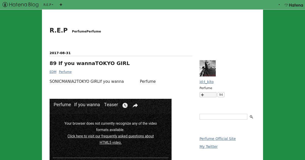Select the EDM category tag
The height and width of the screenshot is (160, 305).
[53, 72]
